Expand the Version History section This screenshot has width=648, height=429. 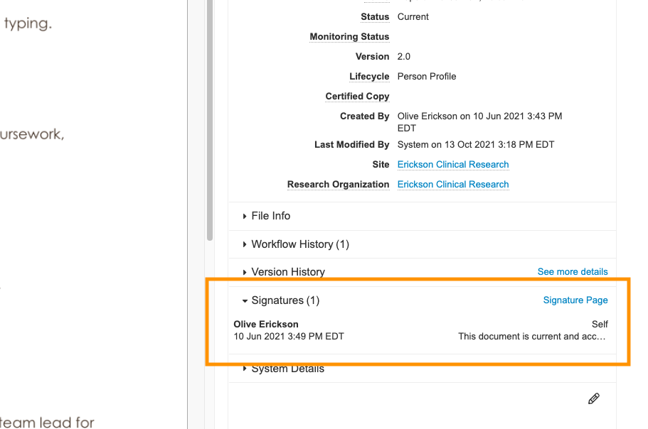287,272
